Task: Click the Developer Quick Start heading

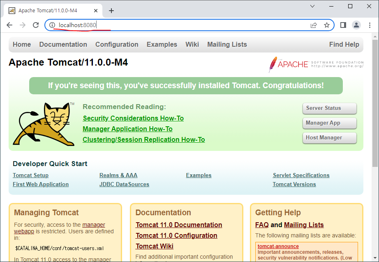Action: tap(50, 164)
